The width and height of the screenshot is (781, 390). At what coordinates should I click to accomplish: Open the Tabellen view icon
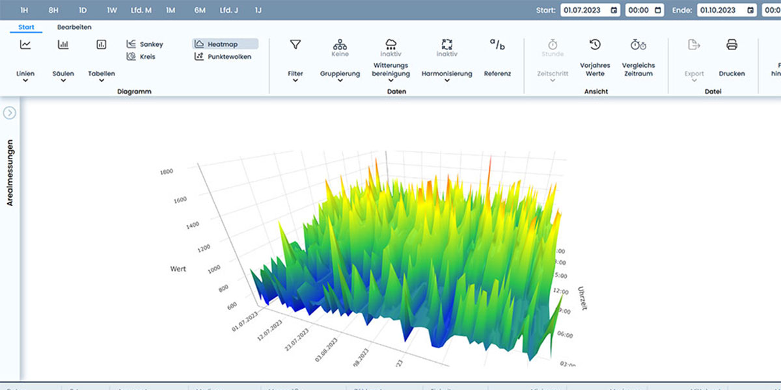coord(102,45)
